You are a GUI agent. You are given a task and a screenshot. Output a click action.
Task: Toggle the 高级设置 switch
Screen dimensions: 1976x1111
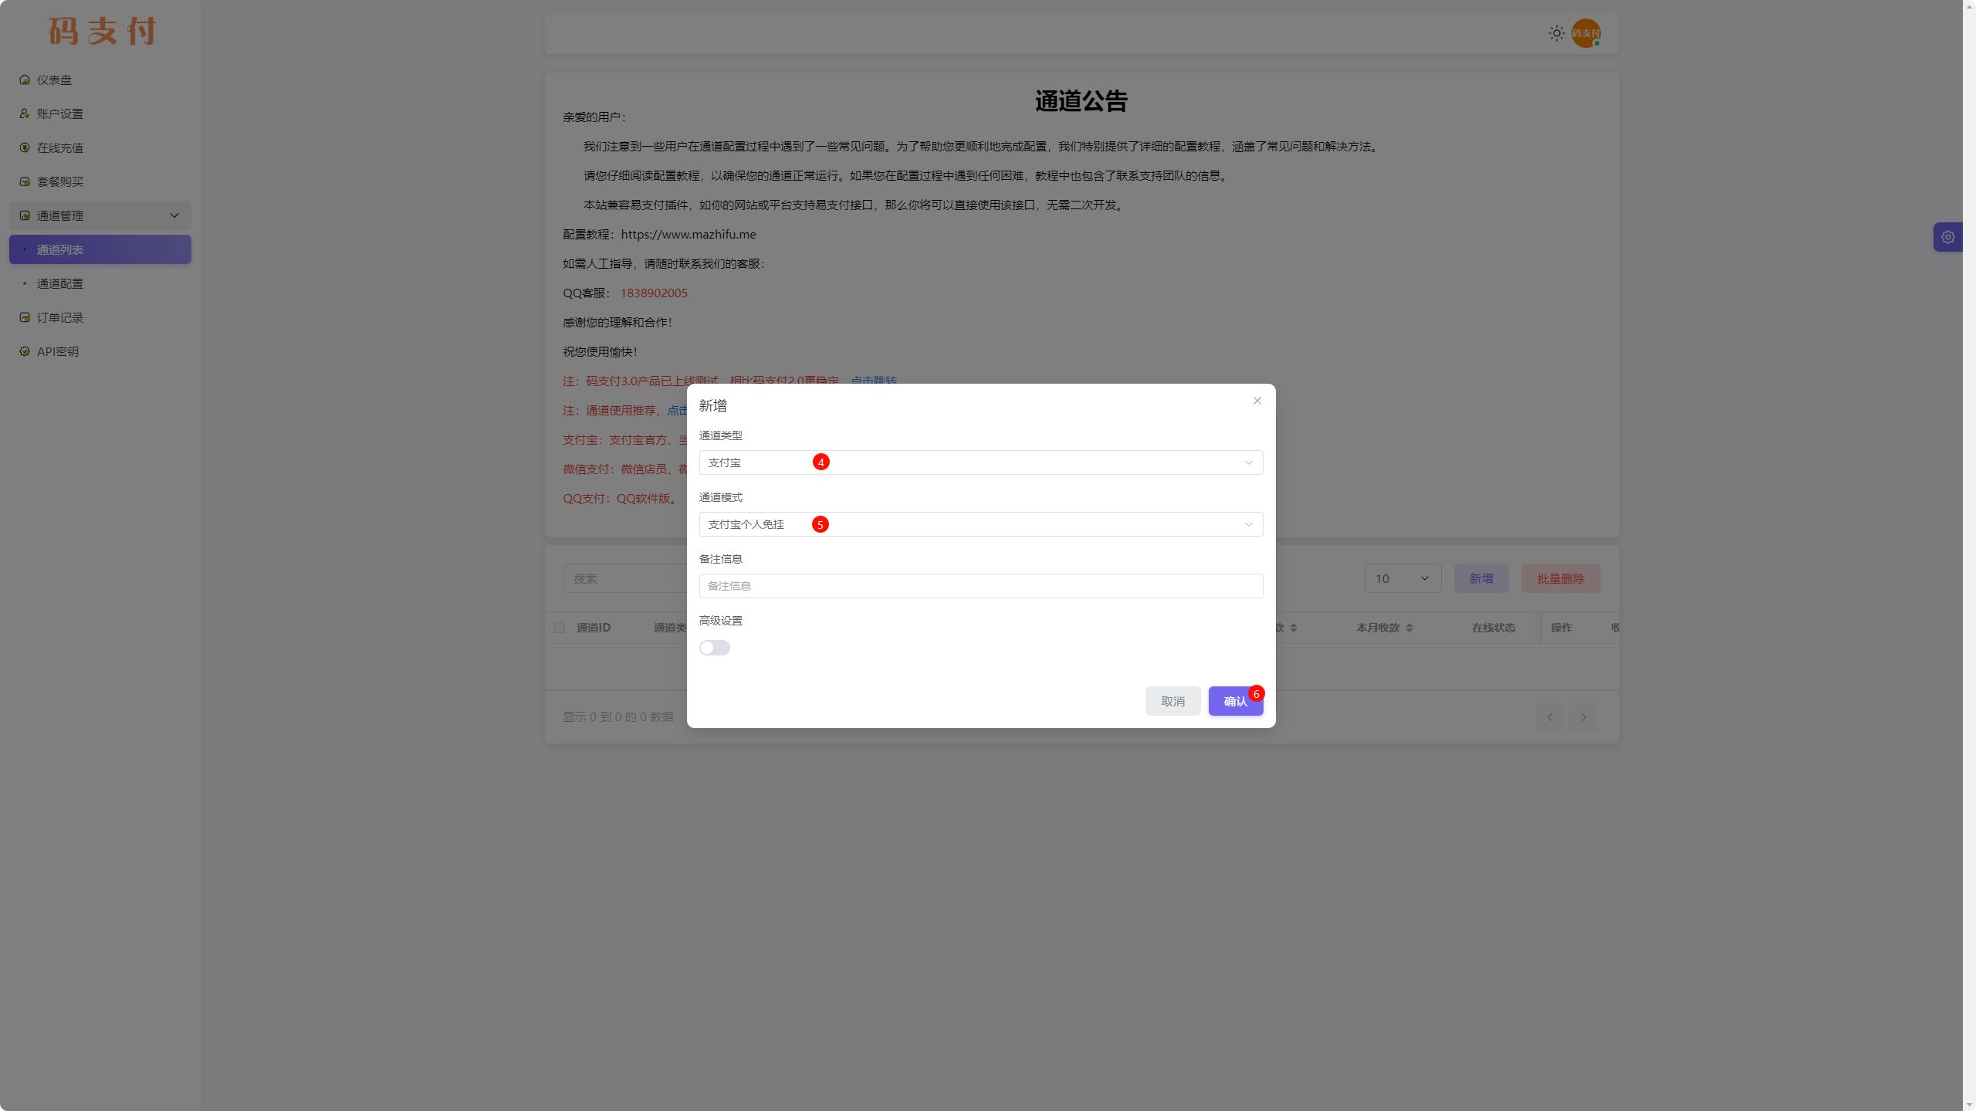point(714,648)
